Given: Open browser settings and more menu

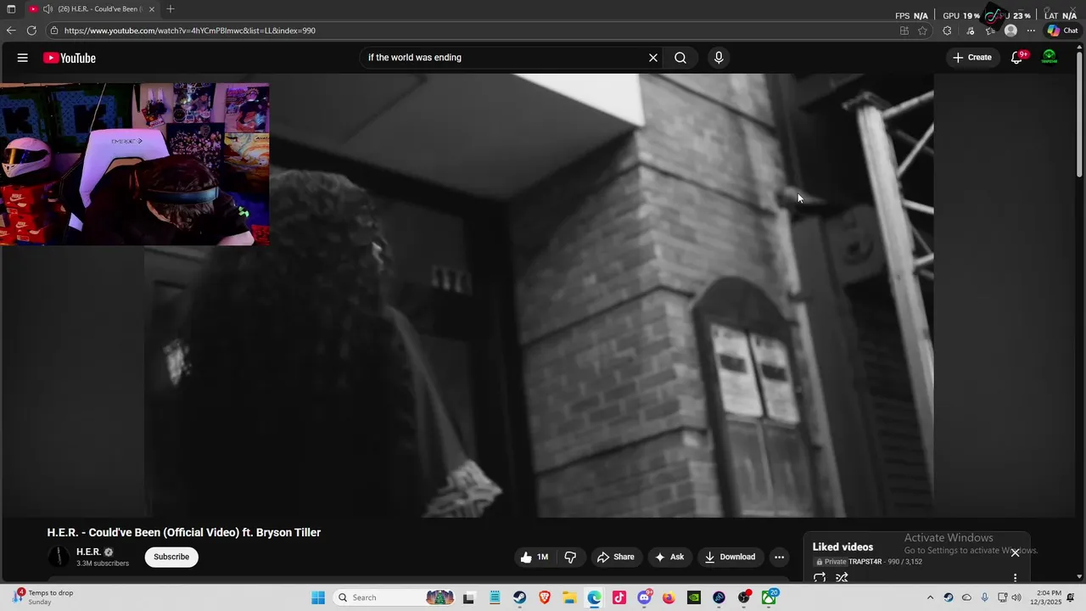Looking at the screenshot, I should [x=1031, y=31].
